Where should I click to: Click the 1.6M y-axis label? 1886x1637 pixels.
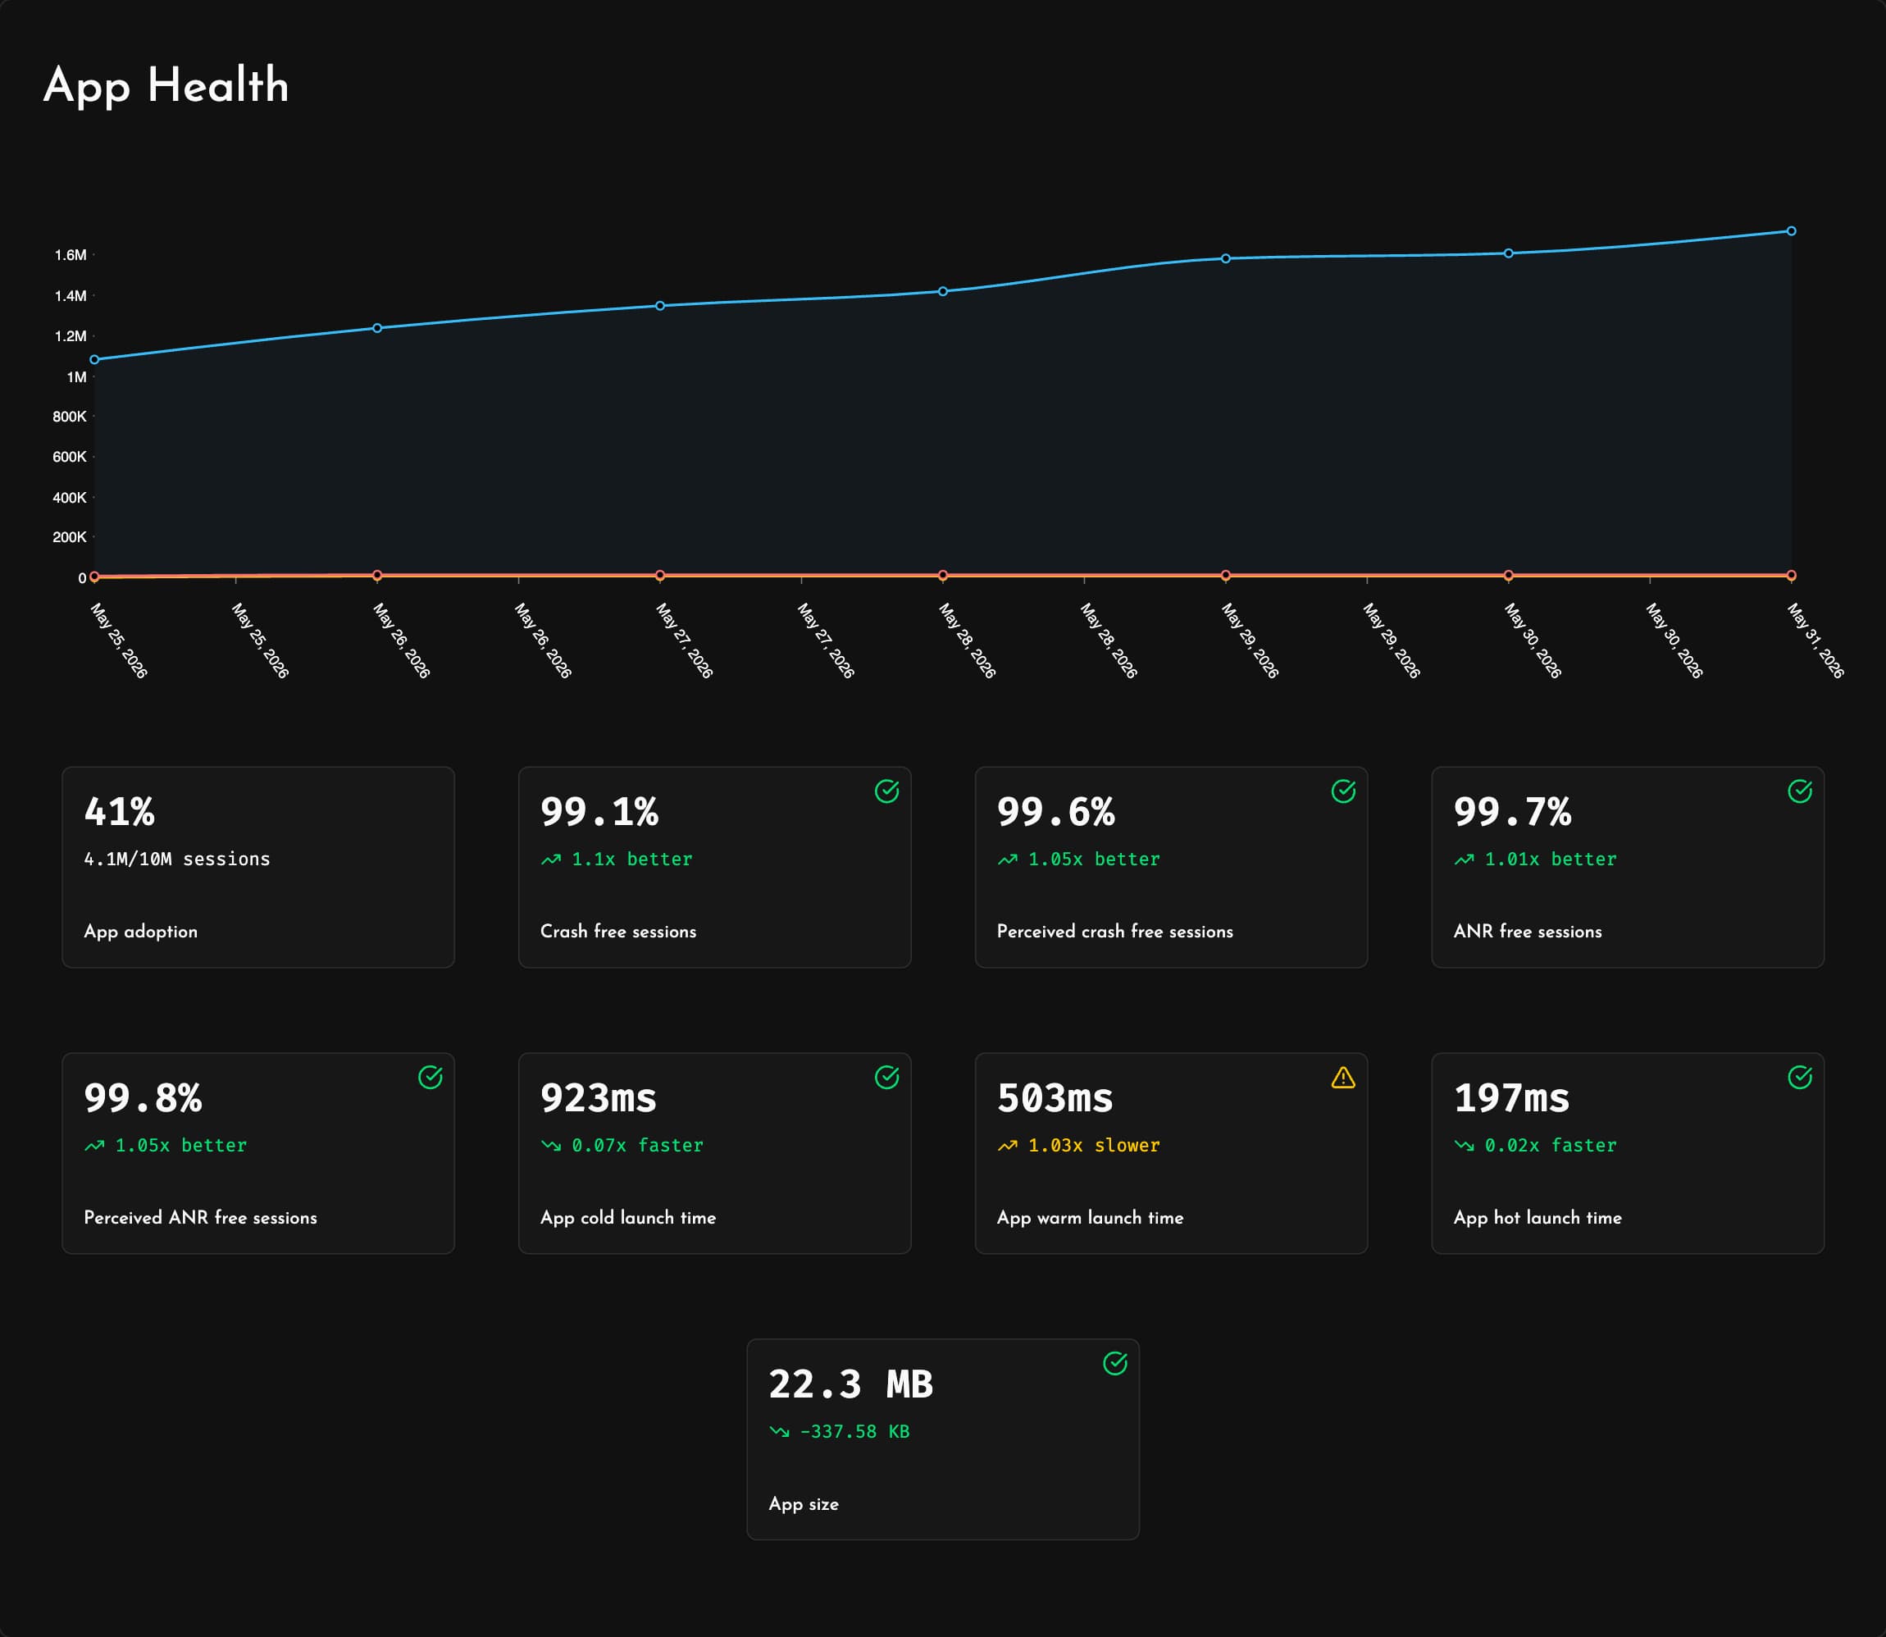(71, 255)
